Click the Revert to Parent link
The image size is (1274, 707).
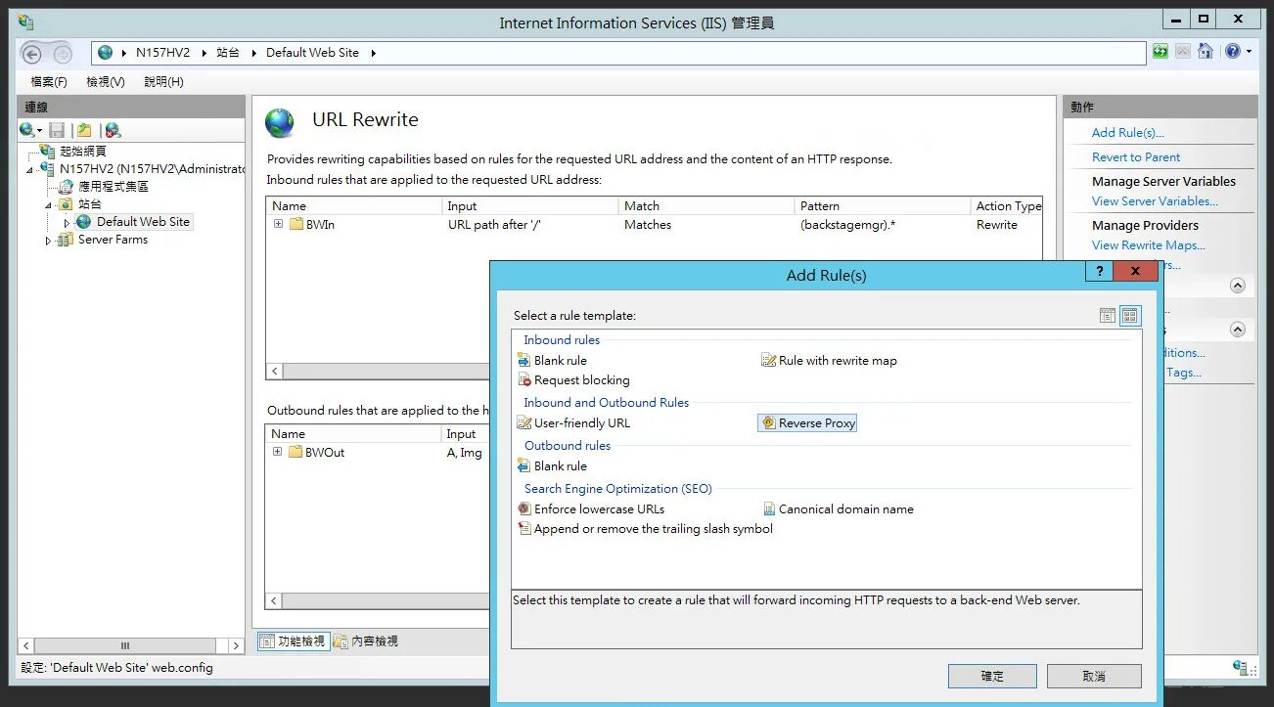coord(1136,156)
